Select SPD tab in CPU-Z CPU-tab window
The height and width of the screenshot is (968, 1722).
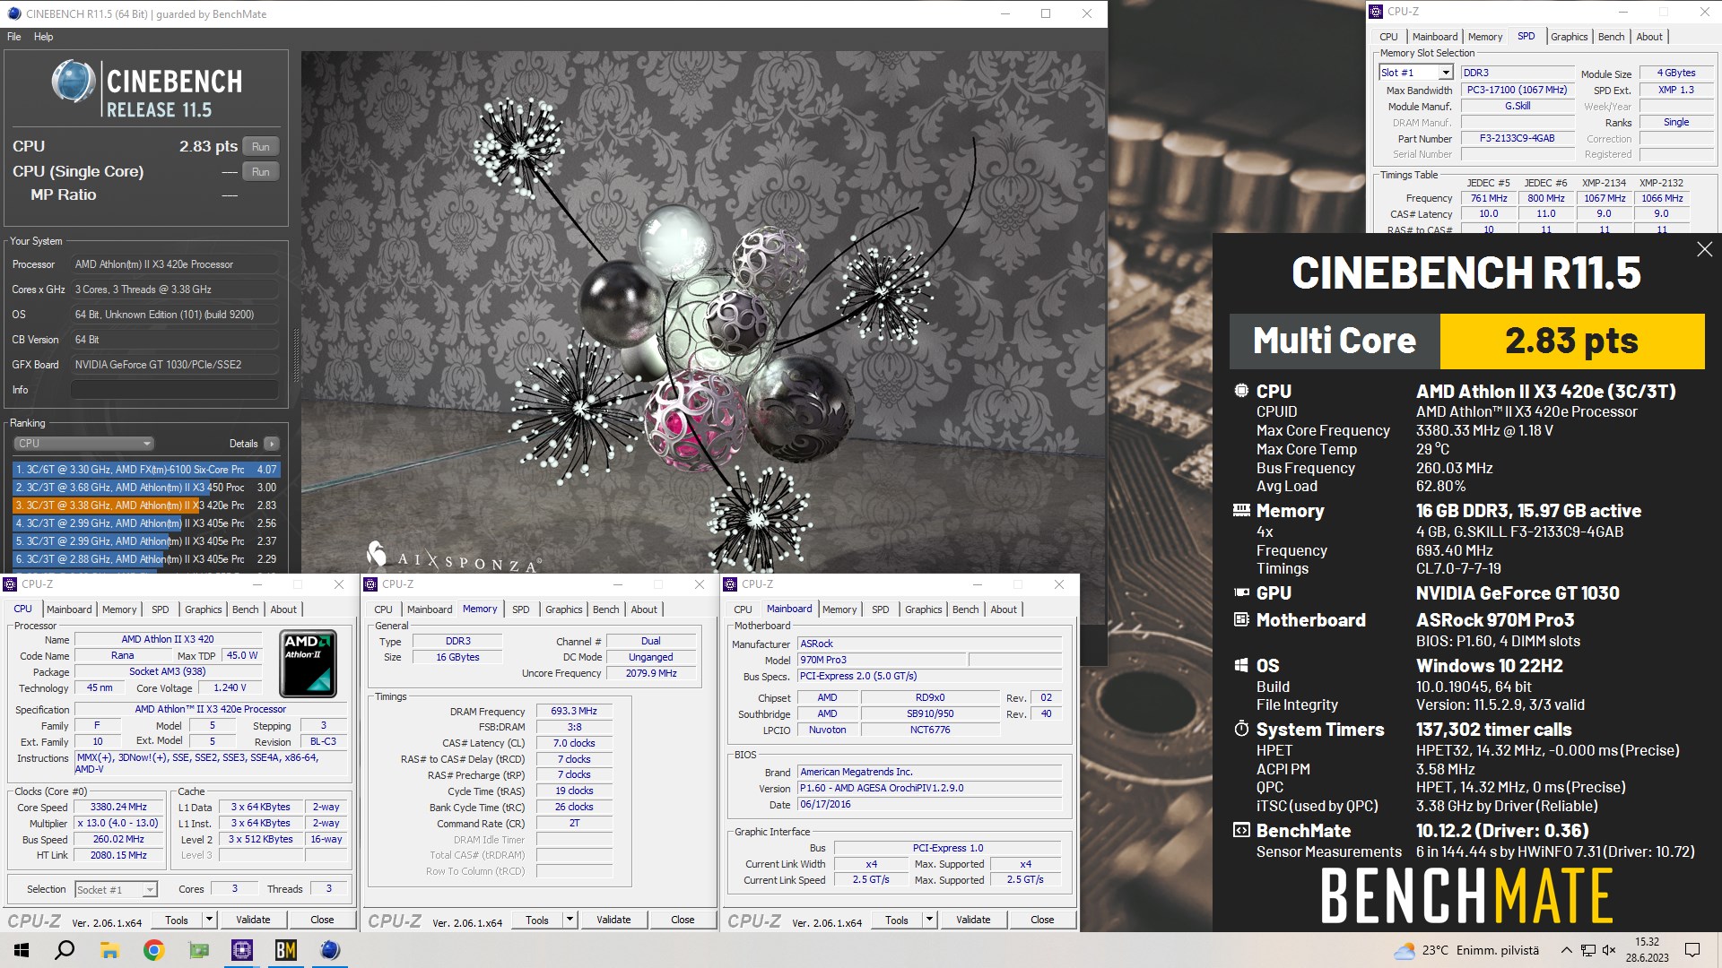161,609
